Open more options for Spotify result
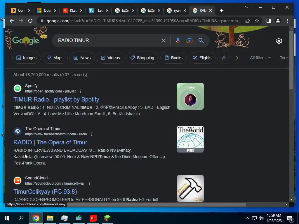The image size is (299, 224). (81, 91)
